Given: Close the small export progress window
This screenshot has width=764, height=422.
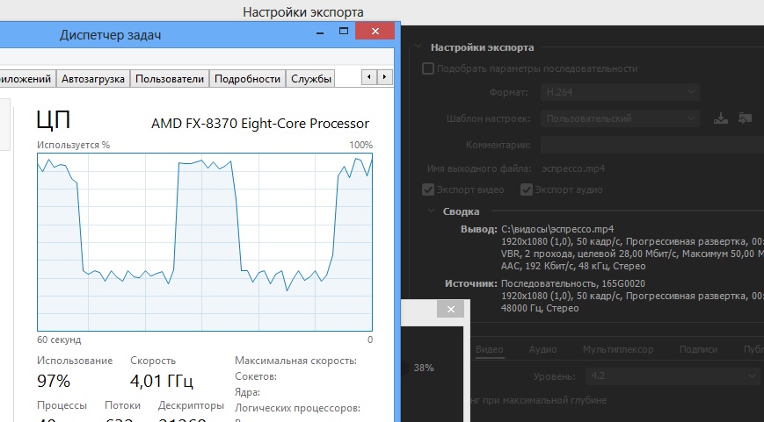Looking at the screenshot, I should [x=450, y=310].
